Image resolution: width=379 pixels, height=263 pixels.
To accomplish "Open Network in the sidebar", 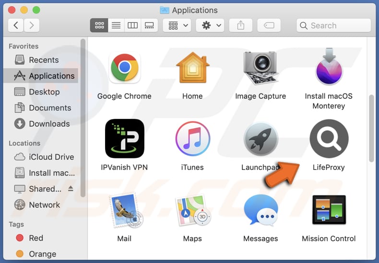I will pos(41,205).
